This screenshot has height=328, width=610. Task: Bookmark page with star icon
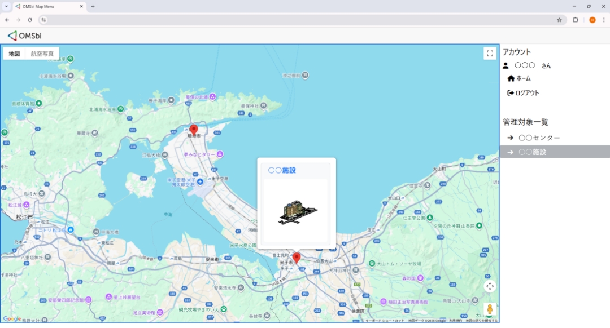tap(559, 20)
